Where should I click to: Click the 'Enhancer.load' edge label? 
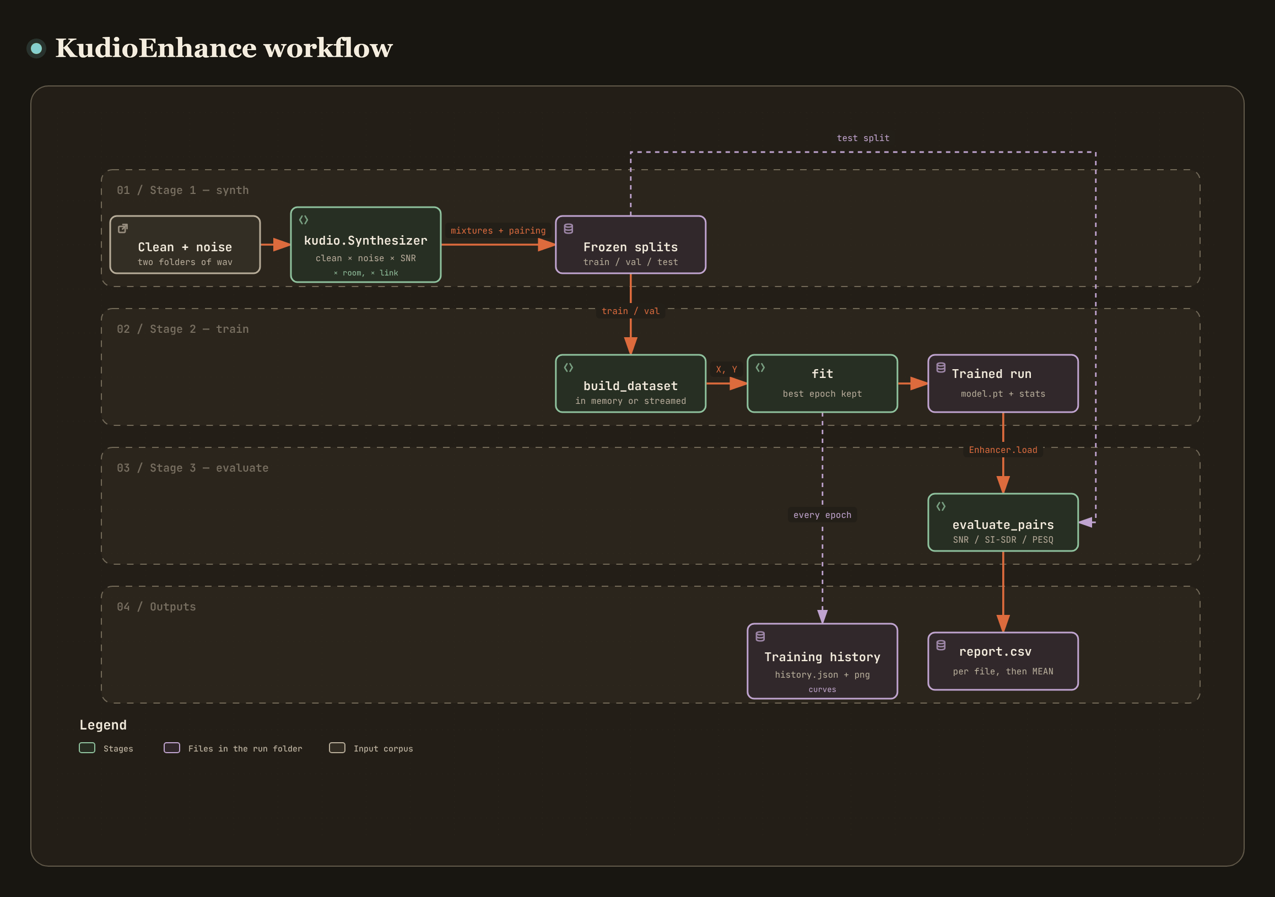click(x=1002, y=450)
